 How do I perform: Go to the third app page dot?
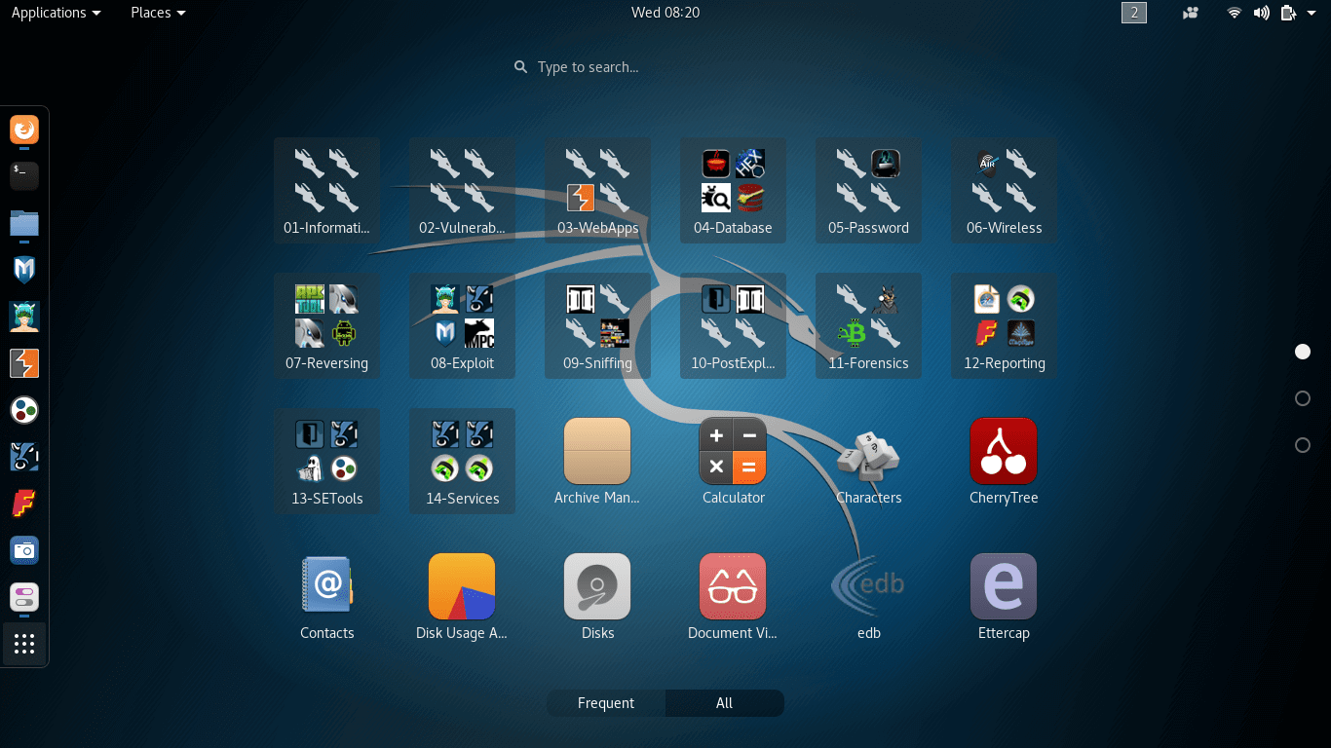(1303, 445)
